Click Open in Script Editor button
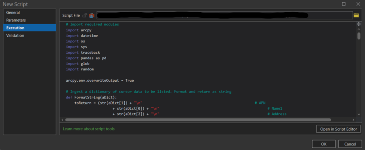The image size is (365, 150). pyautogui.click(x=338, y=129)
